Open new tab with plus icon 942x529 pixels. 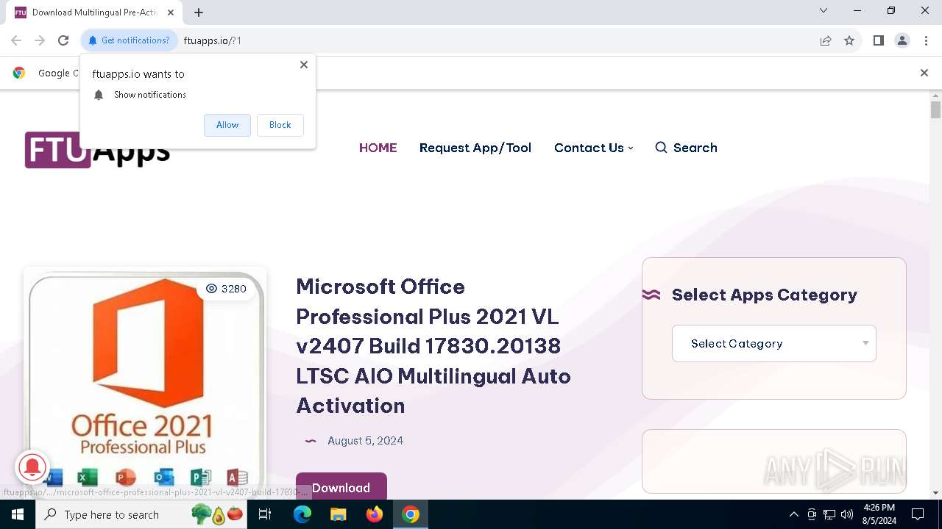(199, 12)
